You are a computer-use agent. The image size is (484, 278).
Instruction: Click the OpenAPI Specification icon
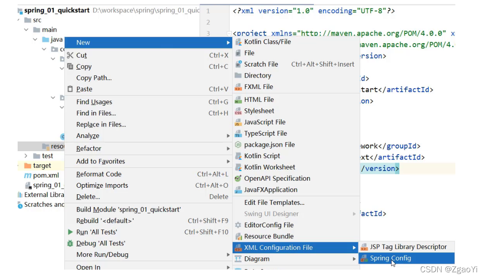point(238,178)
